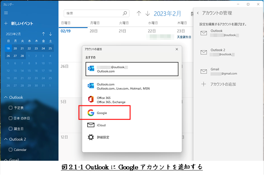Select Office 365 account type option
This screenshot has width=264, height=175.
[132, 100]
